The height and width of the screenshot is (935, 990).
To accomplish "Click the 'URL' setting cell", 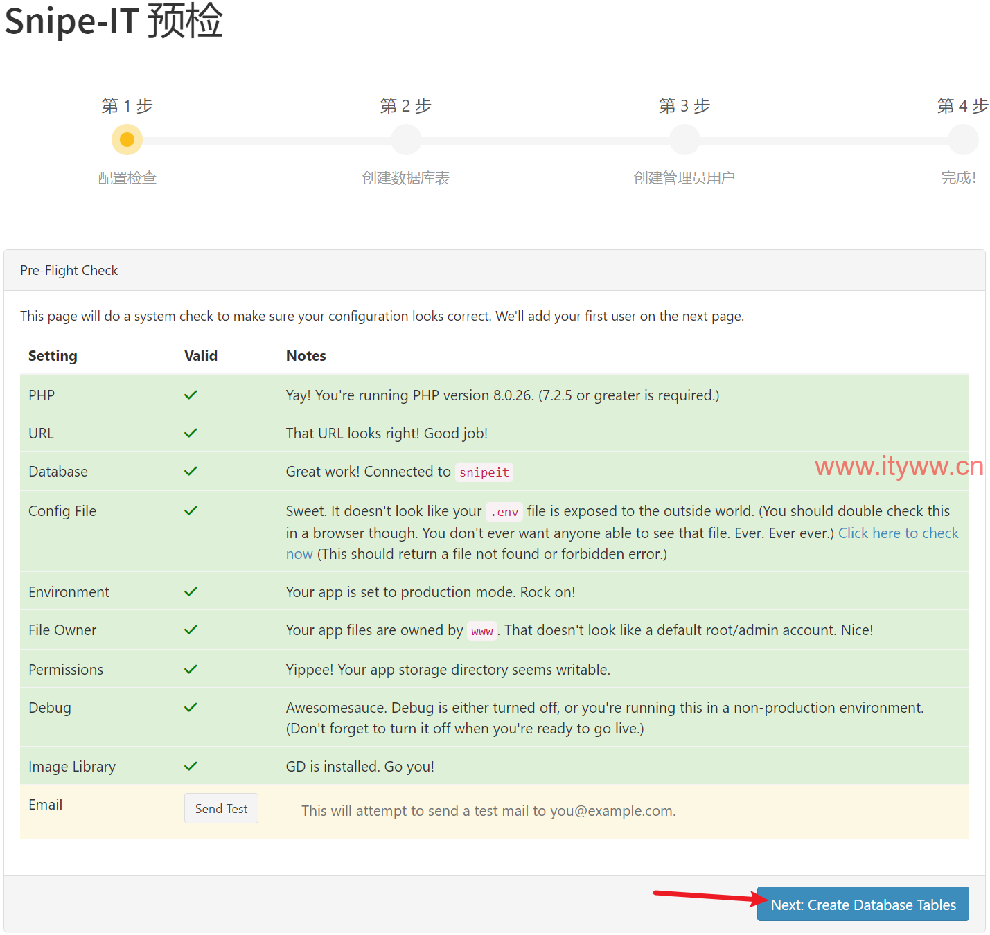I will pyautogui.click(x=41, y=434).
